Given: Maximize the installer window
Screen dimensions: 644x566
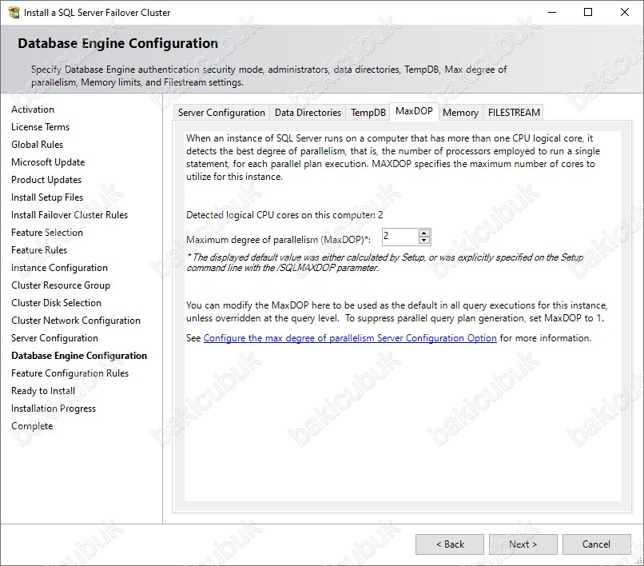Looking at the screenshot, I should click(x=588, y=12).
